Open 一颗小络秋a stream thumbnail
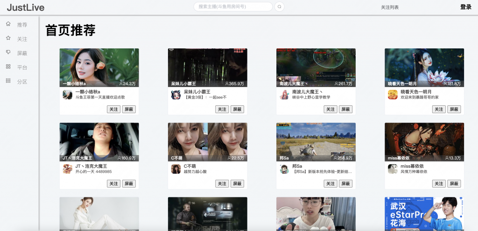This screenshot has width=478, height=231. 99,68
